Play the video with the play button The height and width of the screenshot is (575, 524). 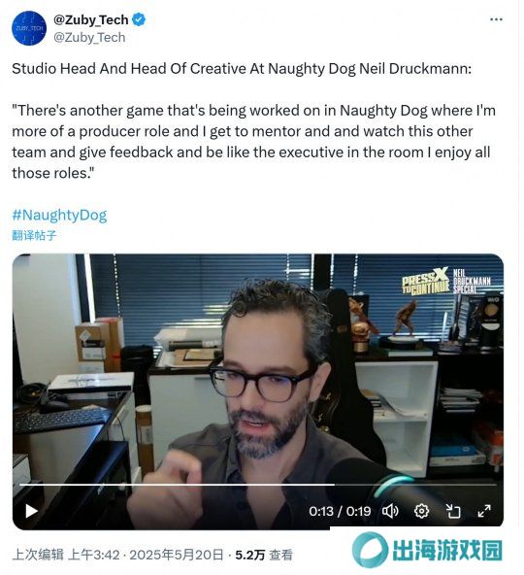point(31,511)
